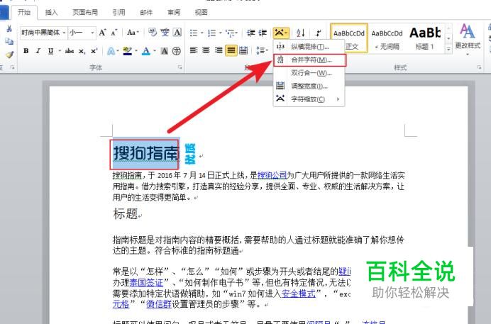Apply character border boxed A icon
This screenshot has height=324, width=491.
[x=177, y=33]
